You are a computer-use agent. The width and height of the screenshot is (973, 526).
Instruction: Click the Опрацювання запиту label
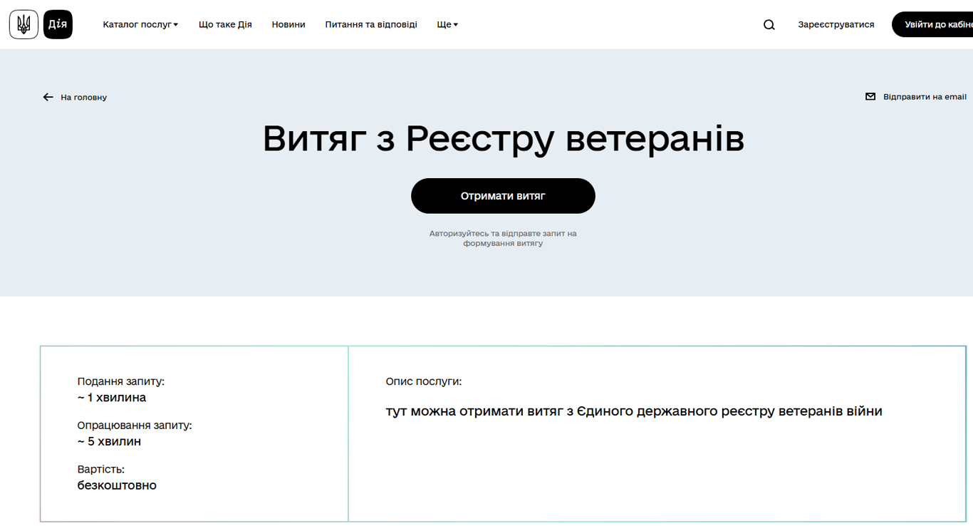tap(135, 426)
